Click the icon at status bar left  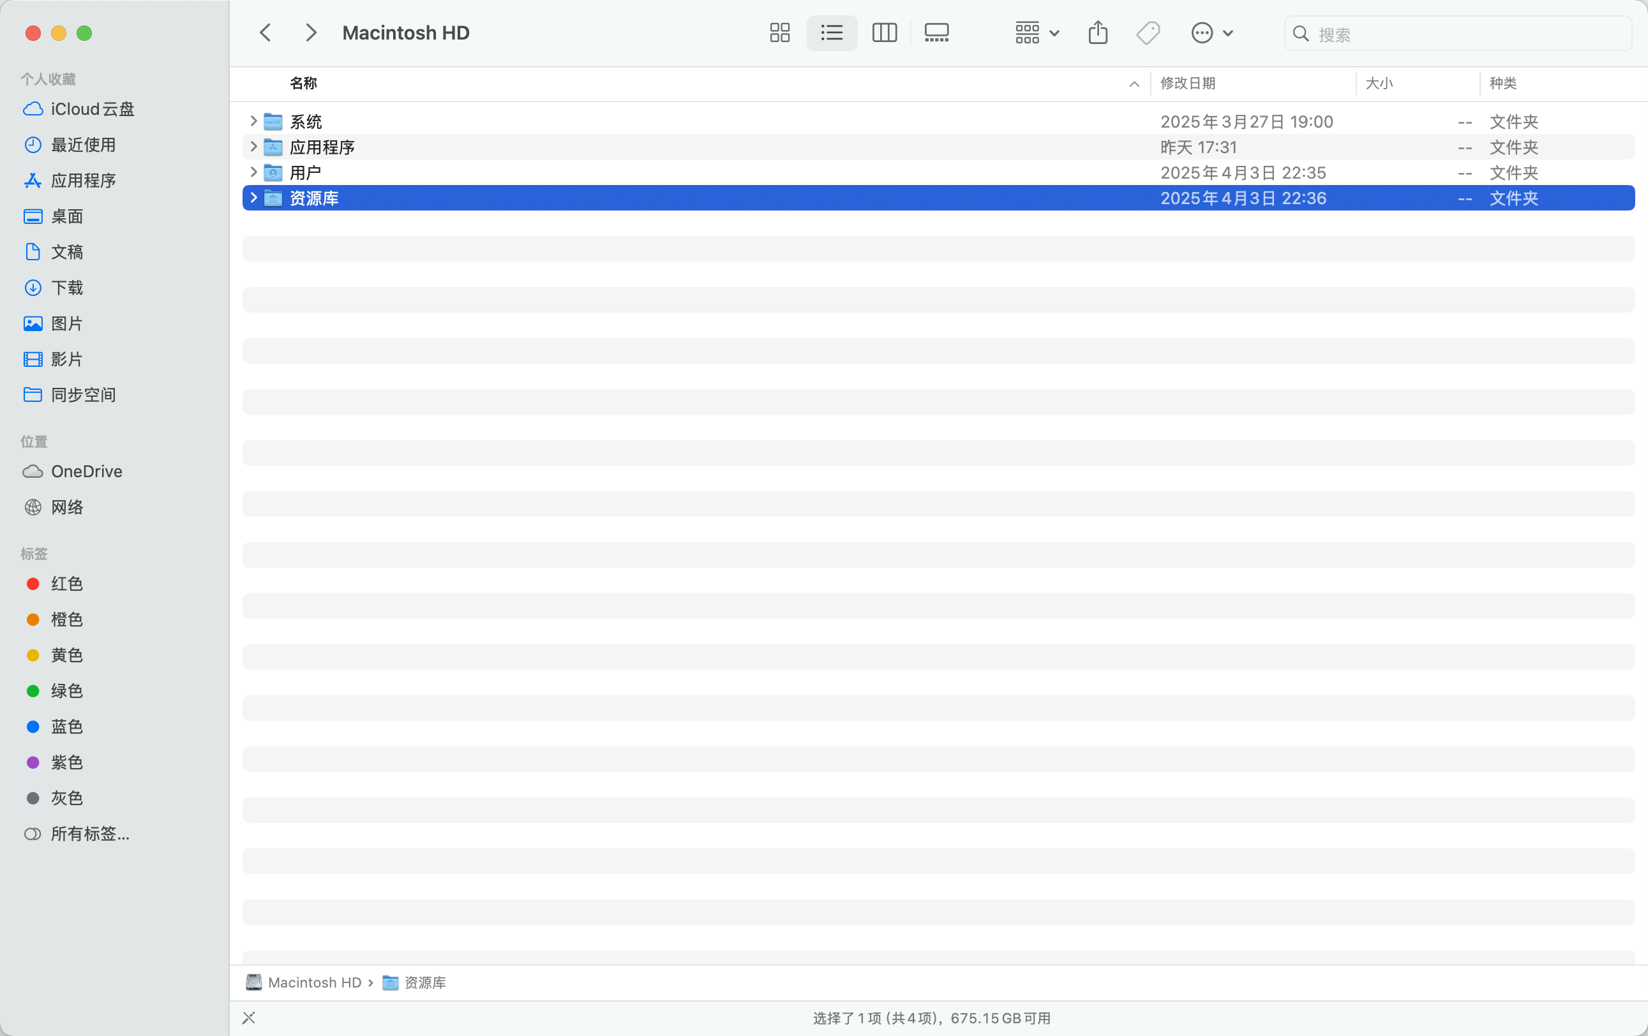[248, 1018]
